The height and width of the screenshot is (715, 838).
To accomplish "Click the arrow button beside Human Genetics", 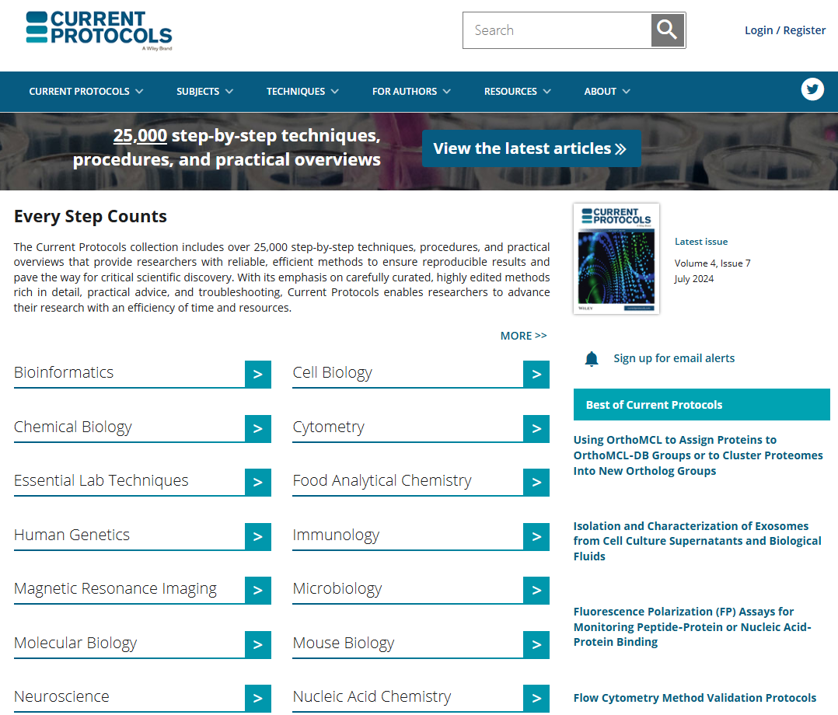I will (257, 536).
